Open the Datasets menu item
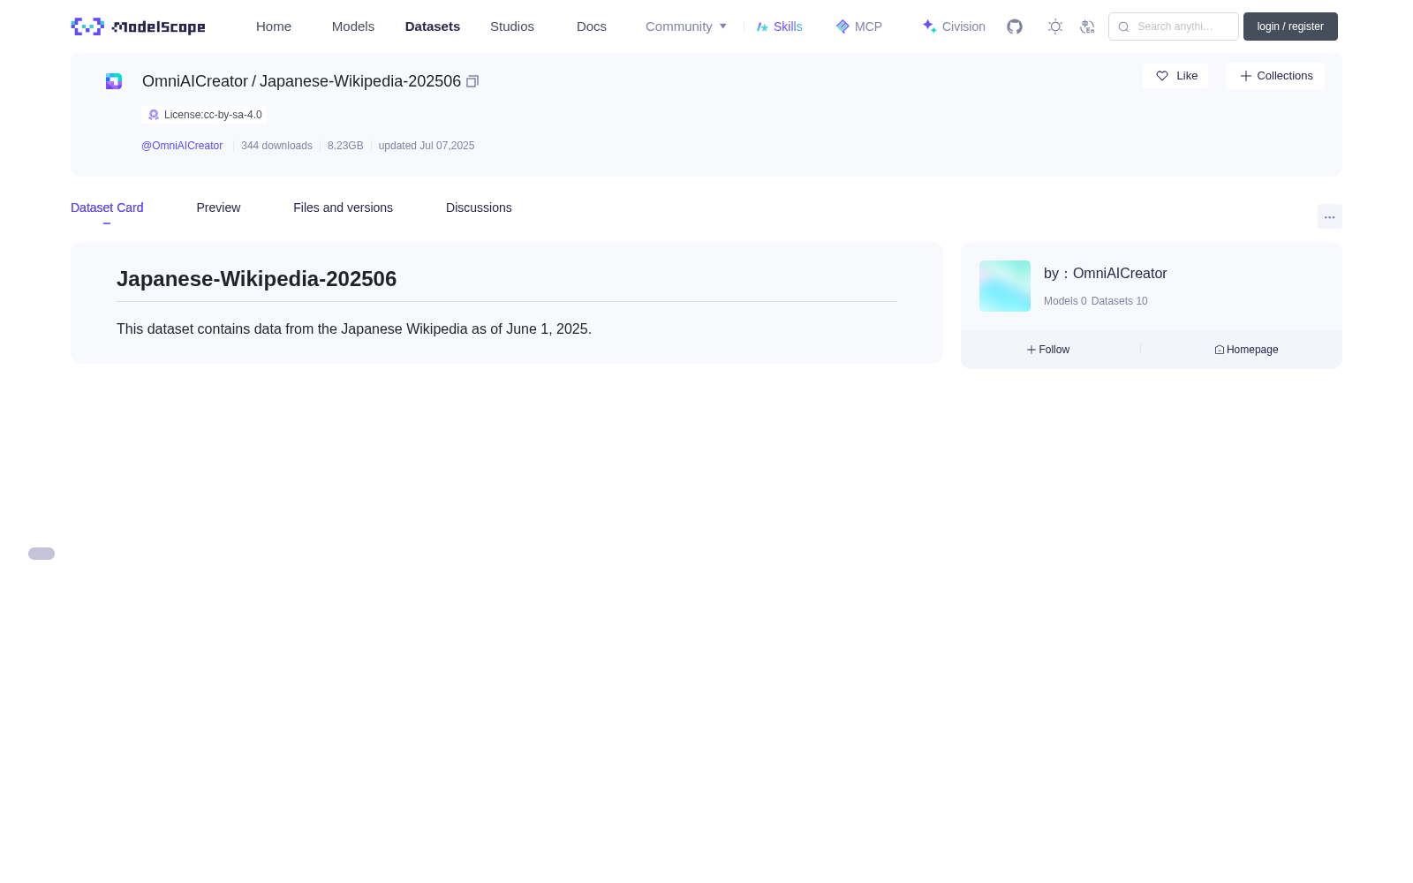 click(x=433, y=26)
